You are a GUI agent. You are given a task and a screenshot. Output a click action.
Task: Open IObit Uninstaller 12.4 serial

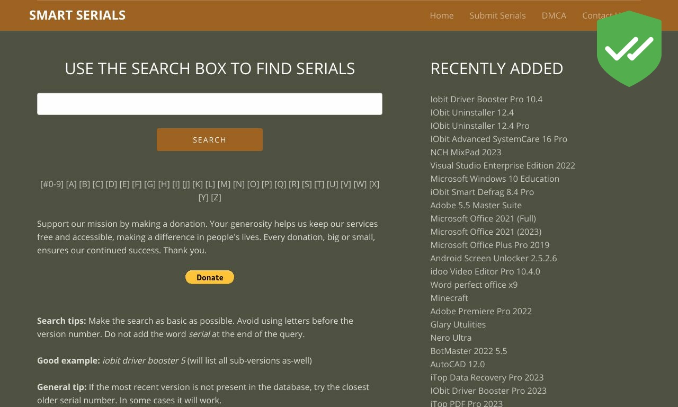point(472,112)
